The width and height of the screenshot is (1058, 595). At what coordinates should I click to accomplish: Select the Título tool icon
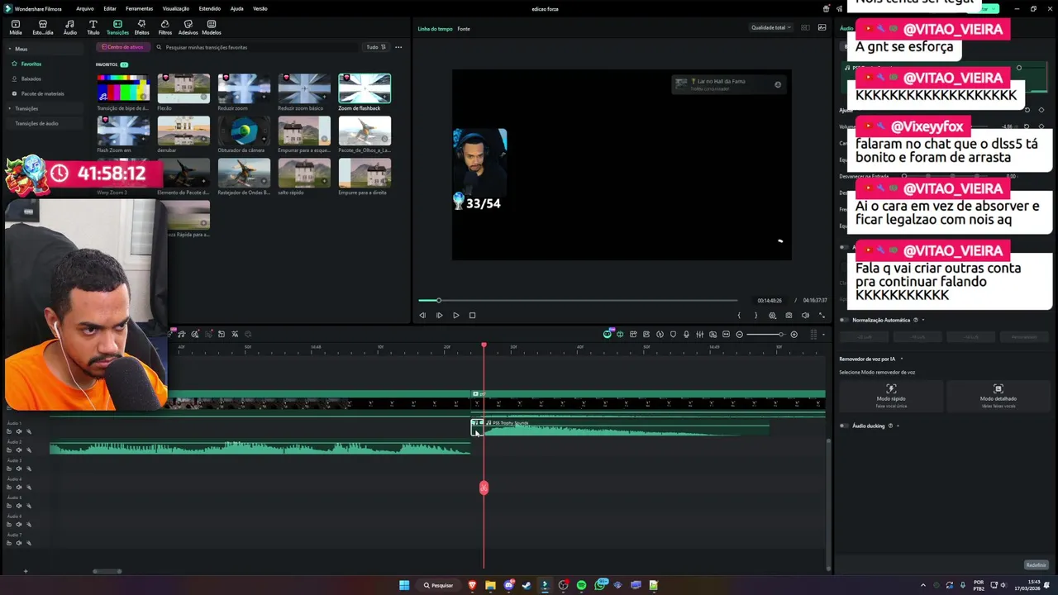93,27
